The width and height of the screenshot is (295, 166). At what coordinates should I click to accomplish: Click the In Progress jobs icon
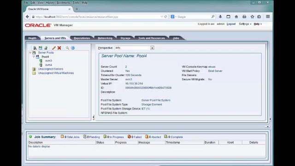click(105, 136)
